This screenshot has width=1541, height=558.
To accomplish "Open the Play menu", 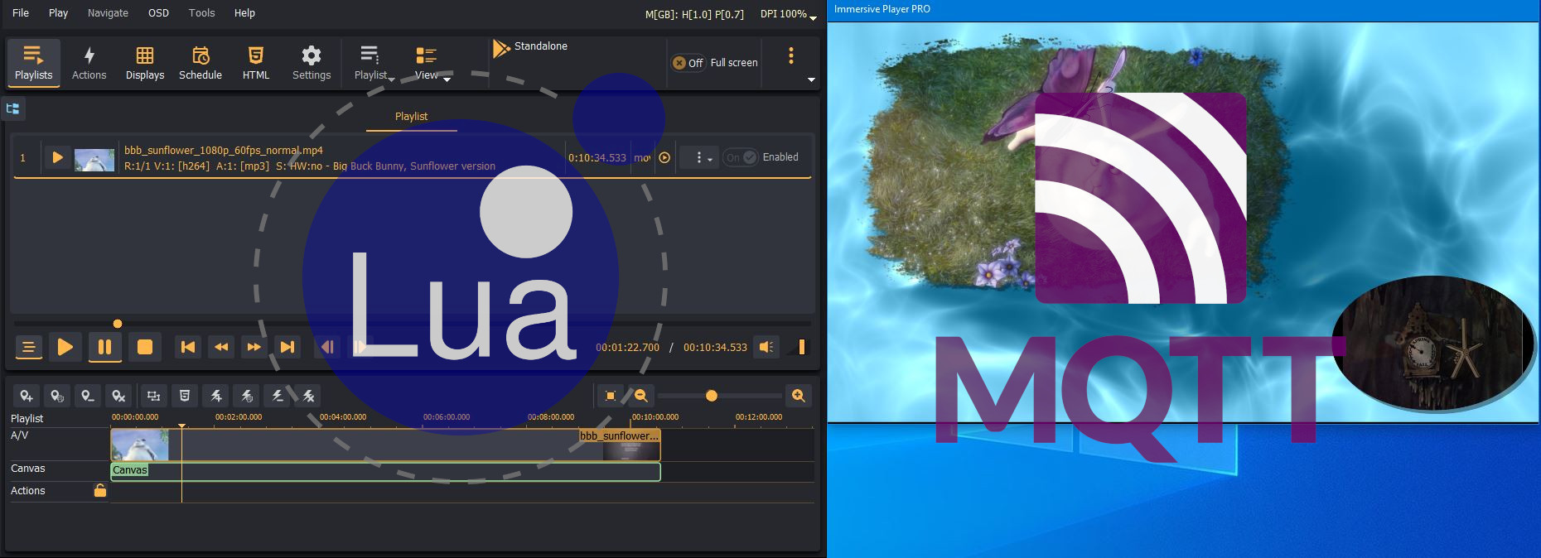I will [x=58, y=12].
